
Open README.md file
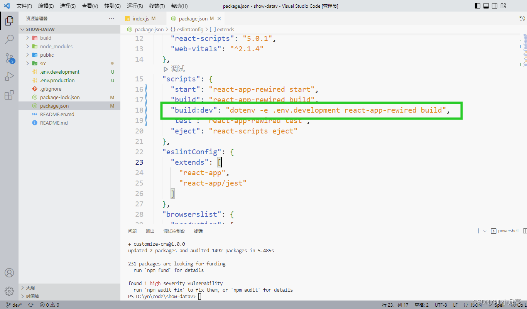[x=69, y=123]
